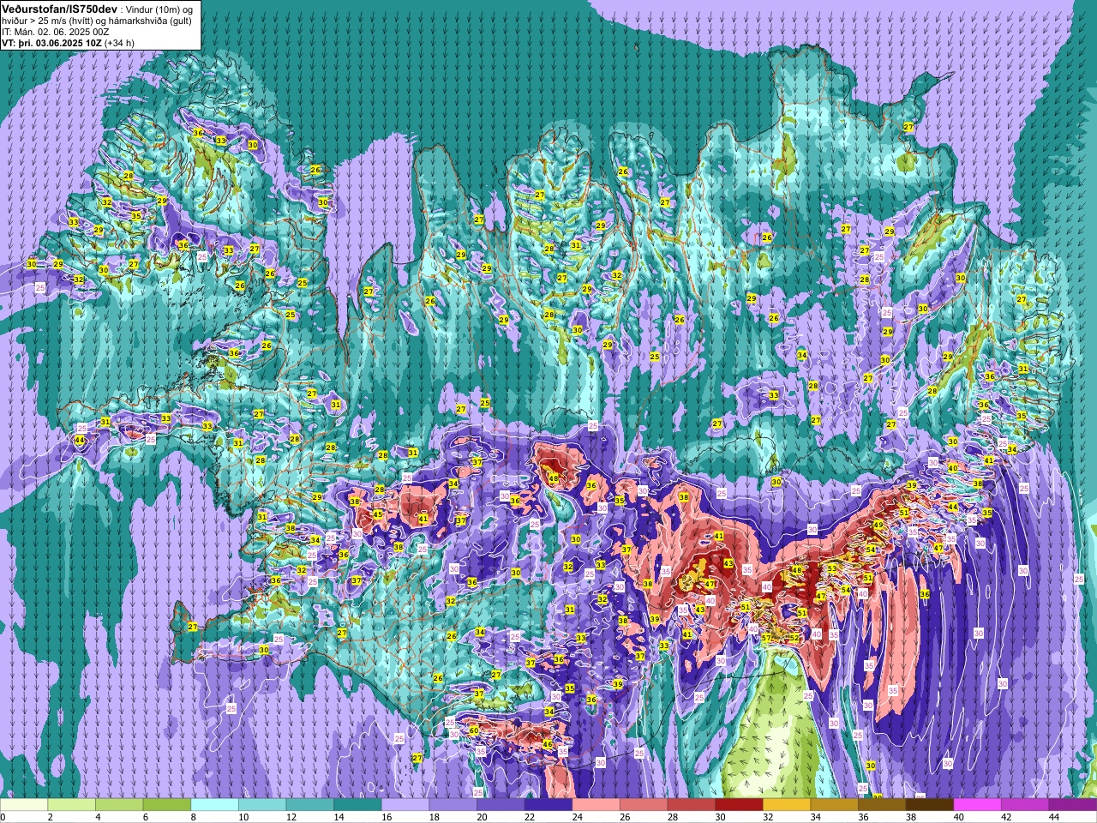
Task: Click the yellow '45' gust label
Action: pyautogui.click(x=377, y=514)
